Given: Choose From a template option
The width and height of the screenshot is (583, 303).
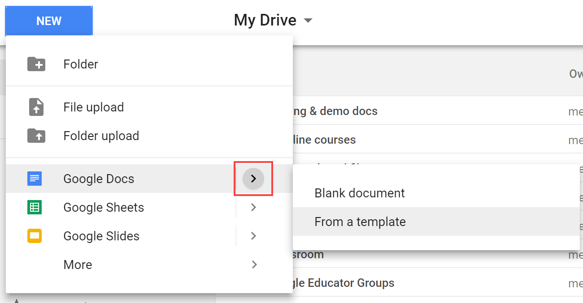Looking at the screenshot, I should coord(361,222).
